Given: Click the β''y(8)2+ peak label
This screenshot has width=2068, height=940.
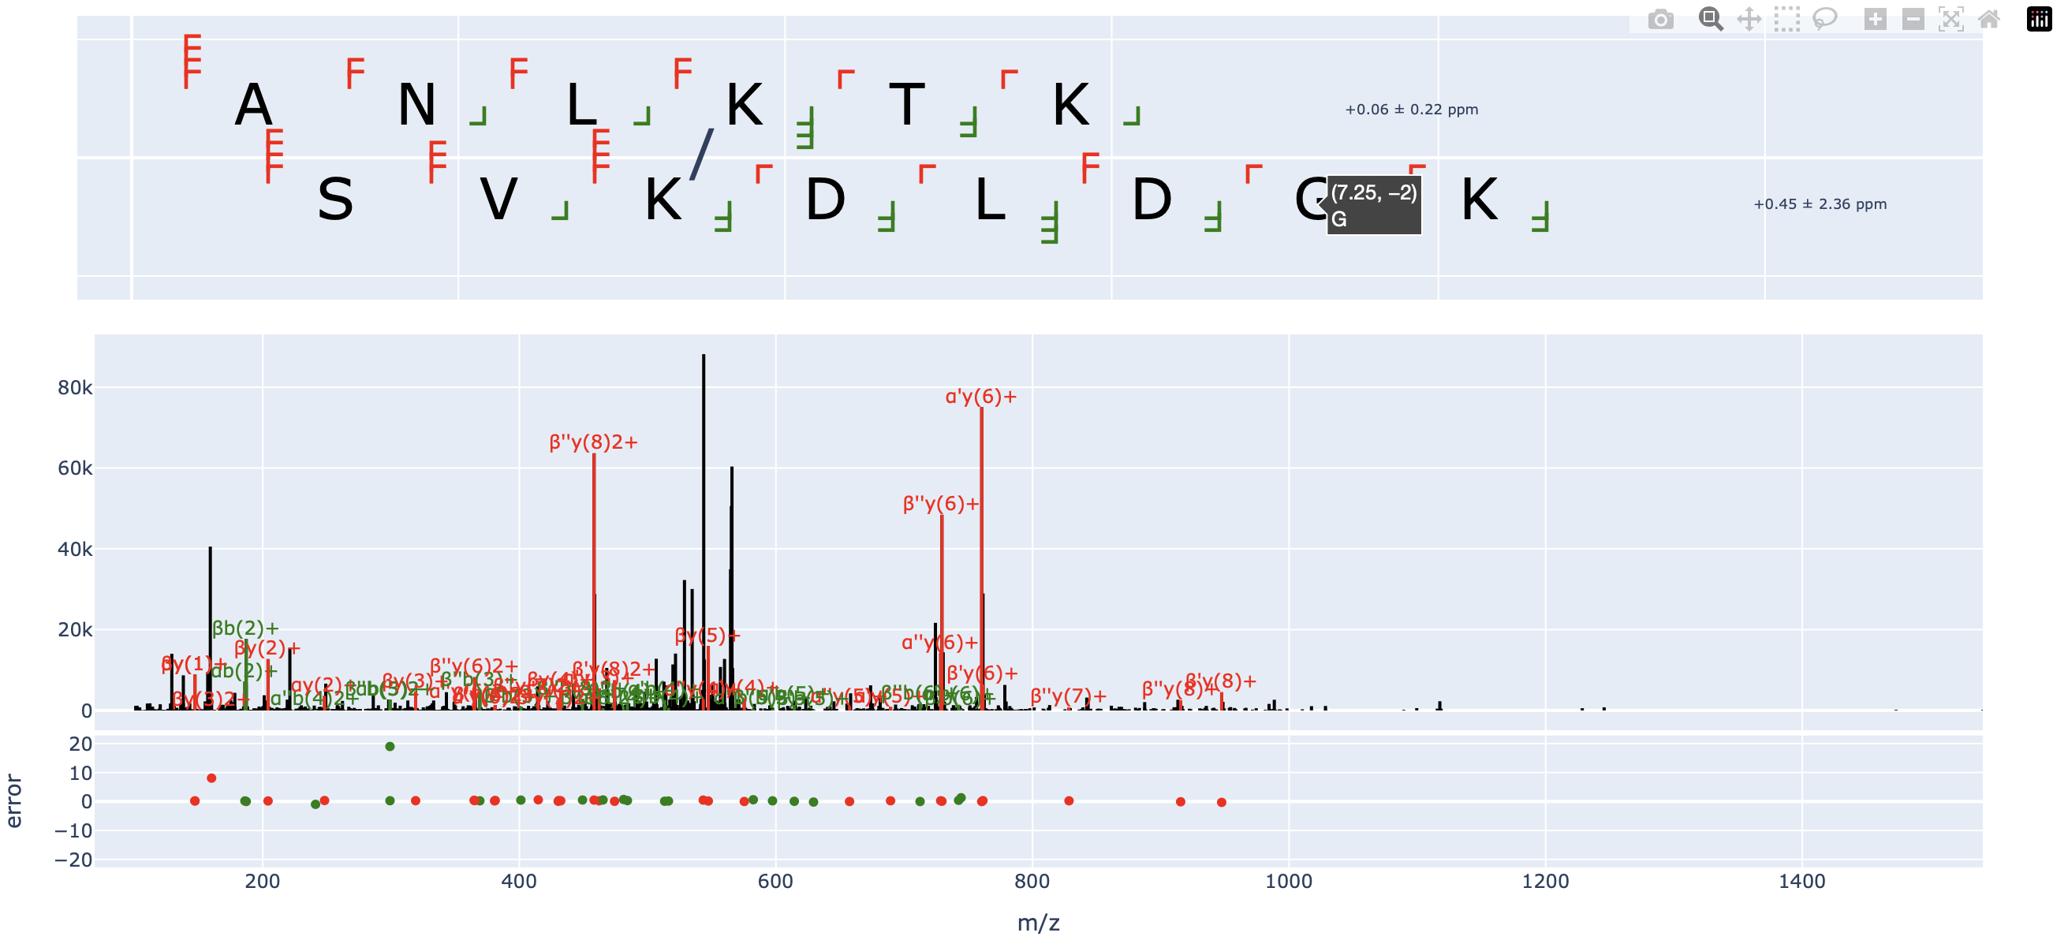Looking at the screenshot, I should point(593,442).
